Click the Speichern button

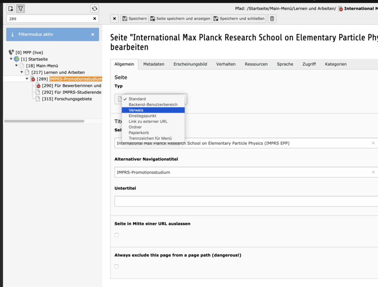point(134,18)
